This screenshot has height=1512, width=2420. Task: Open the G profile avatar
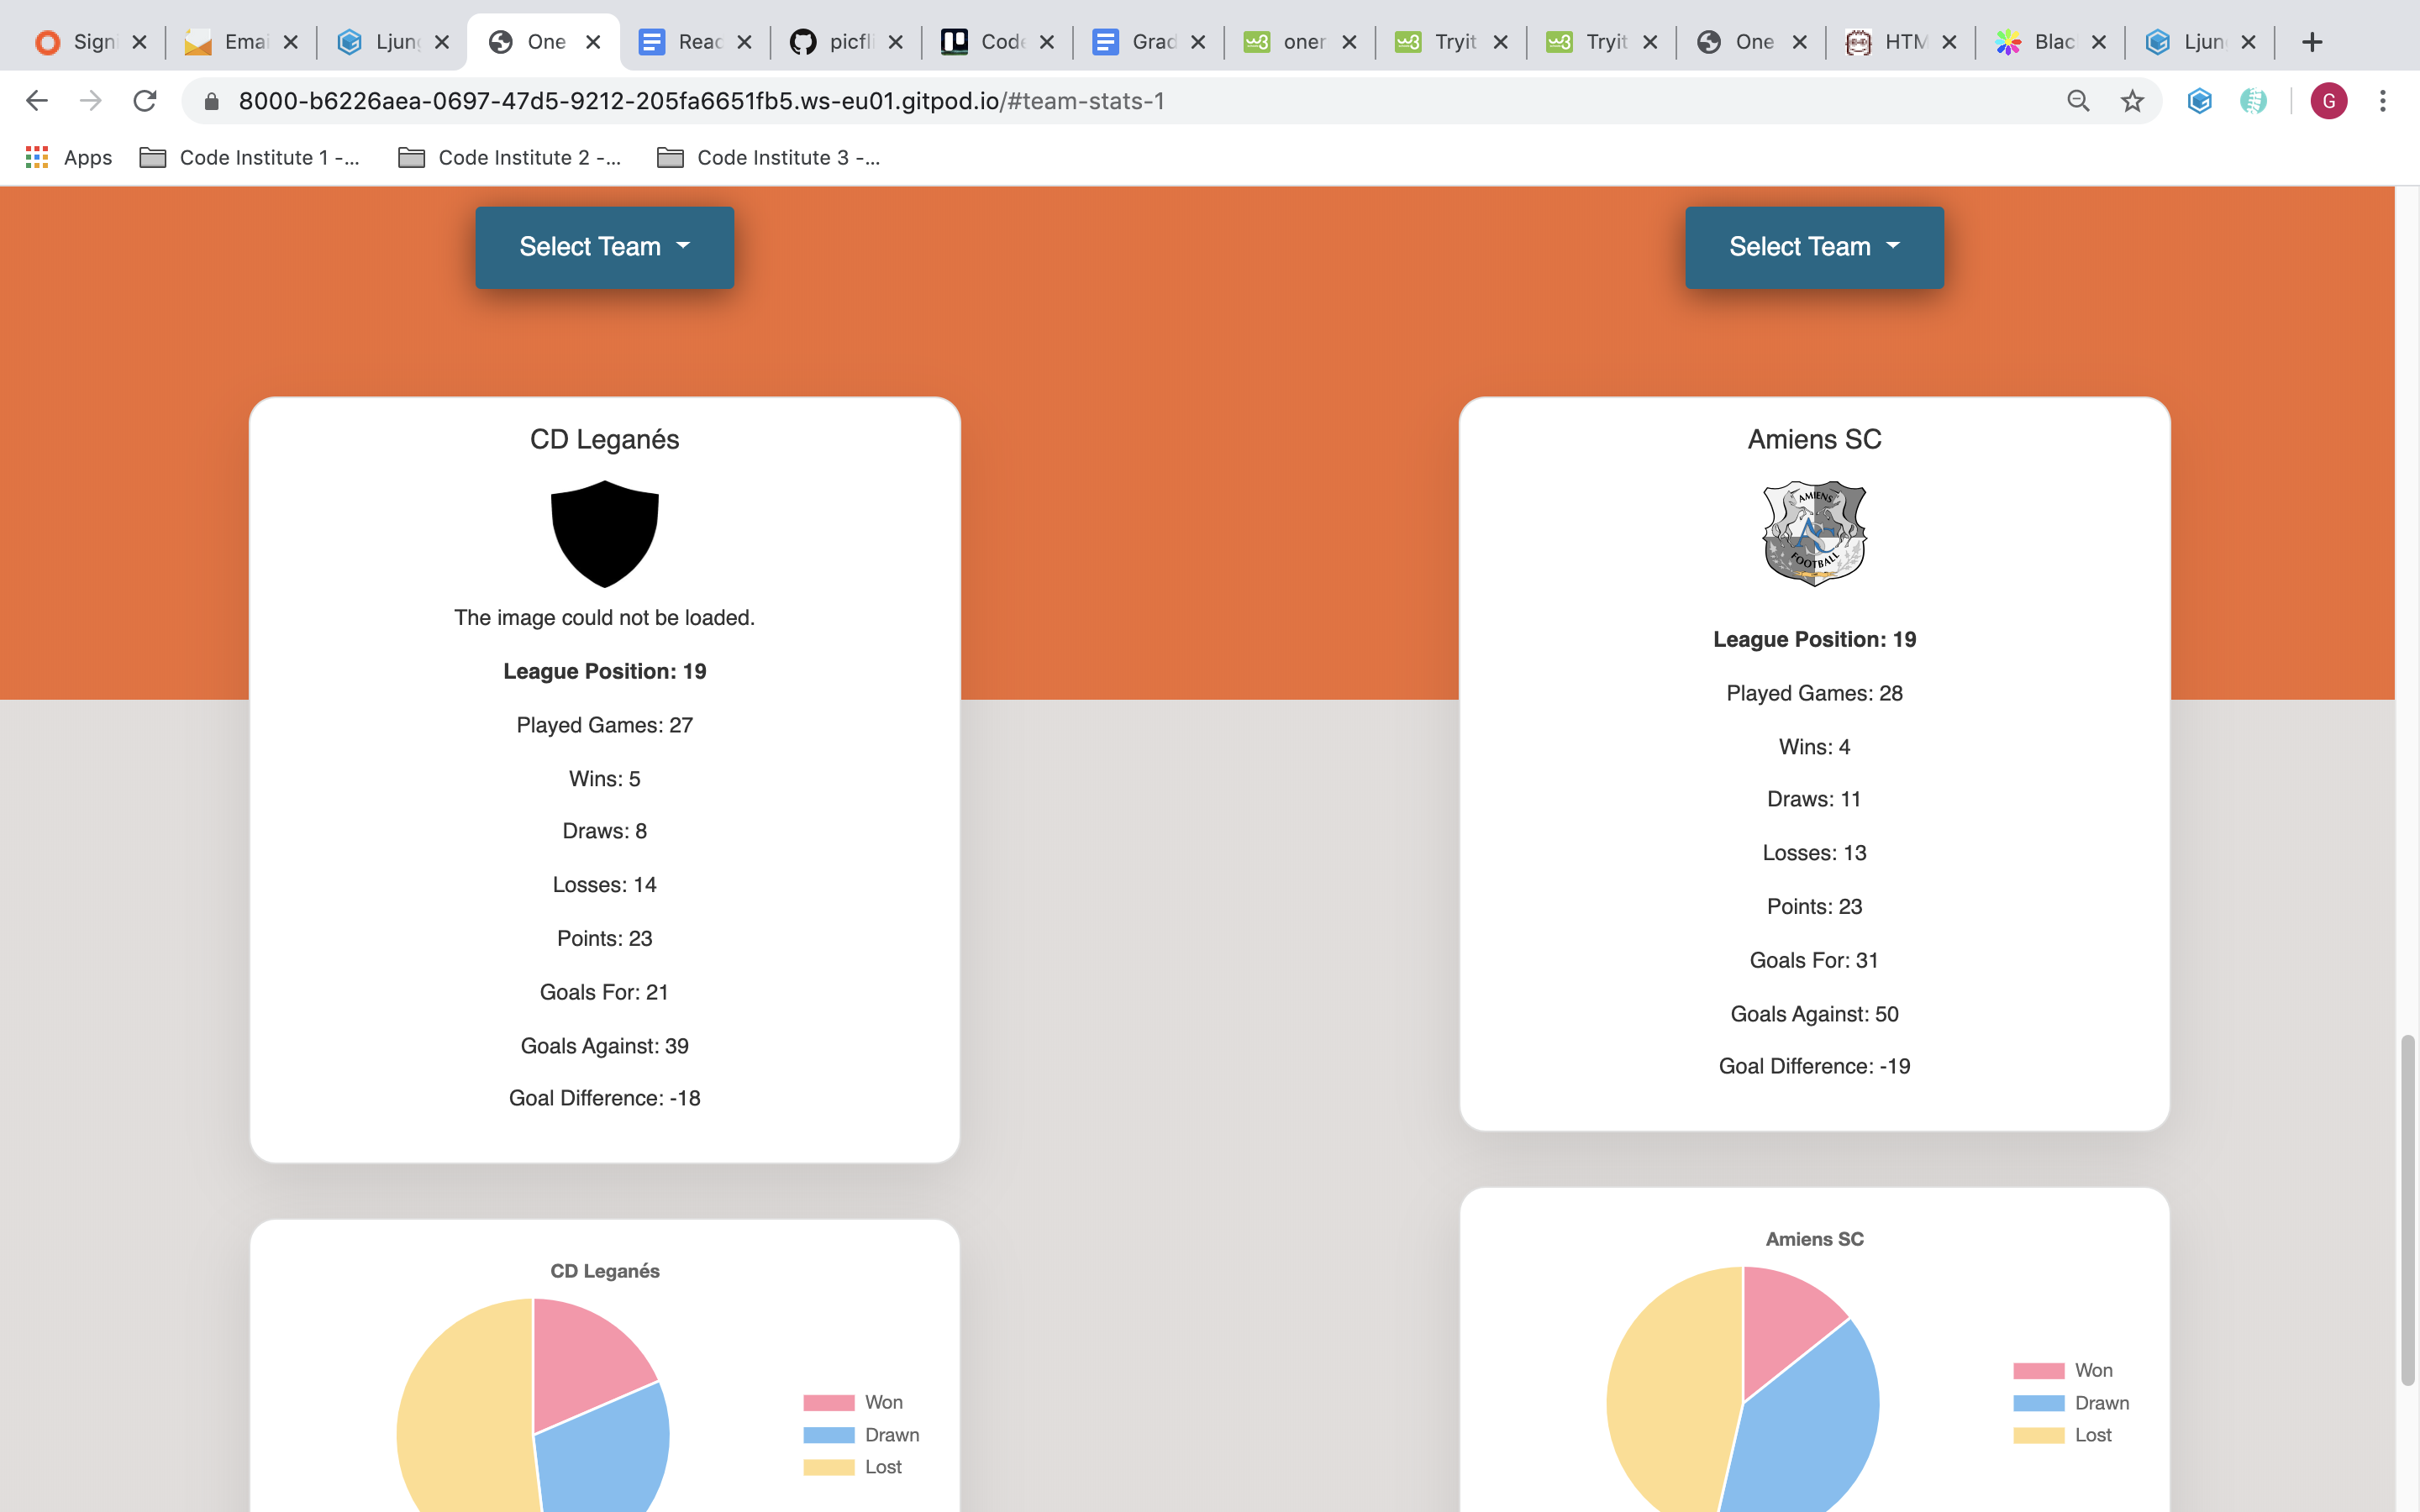(2329, 101)
